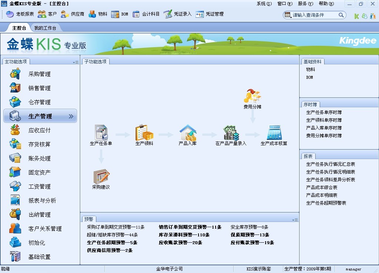Open 主功能选项 panel dropdown menu
The height and width of the screenshot is (273, 379).
(x=76, y=62)
